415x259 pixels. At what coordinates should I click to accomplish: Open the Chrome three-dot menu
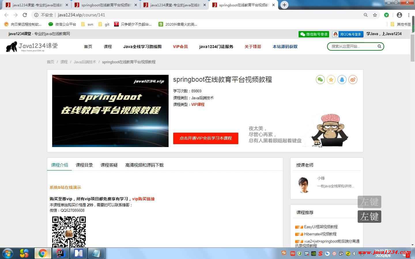(409, 15)
